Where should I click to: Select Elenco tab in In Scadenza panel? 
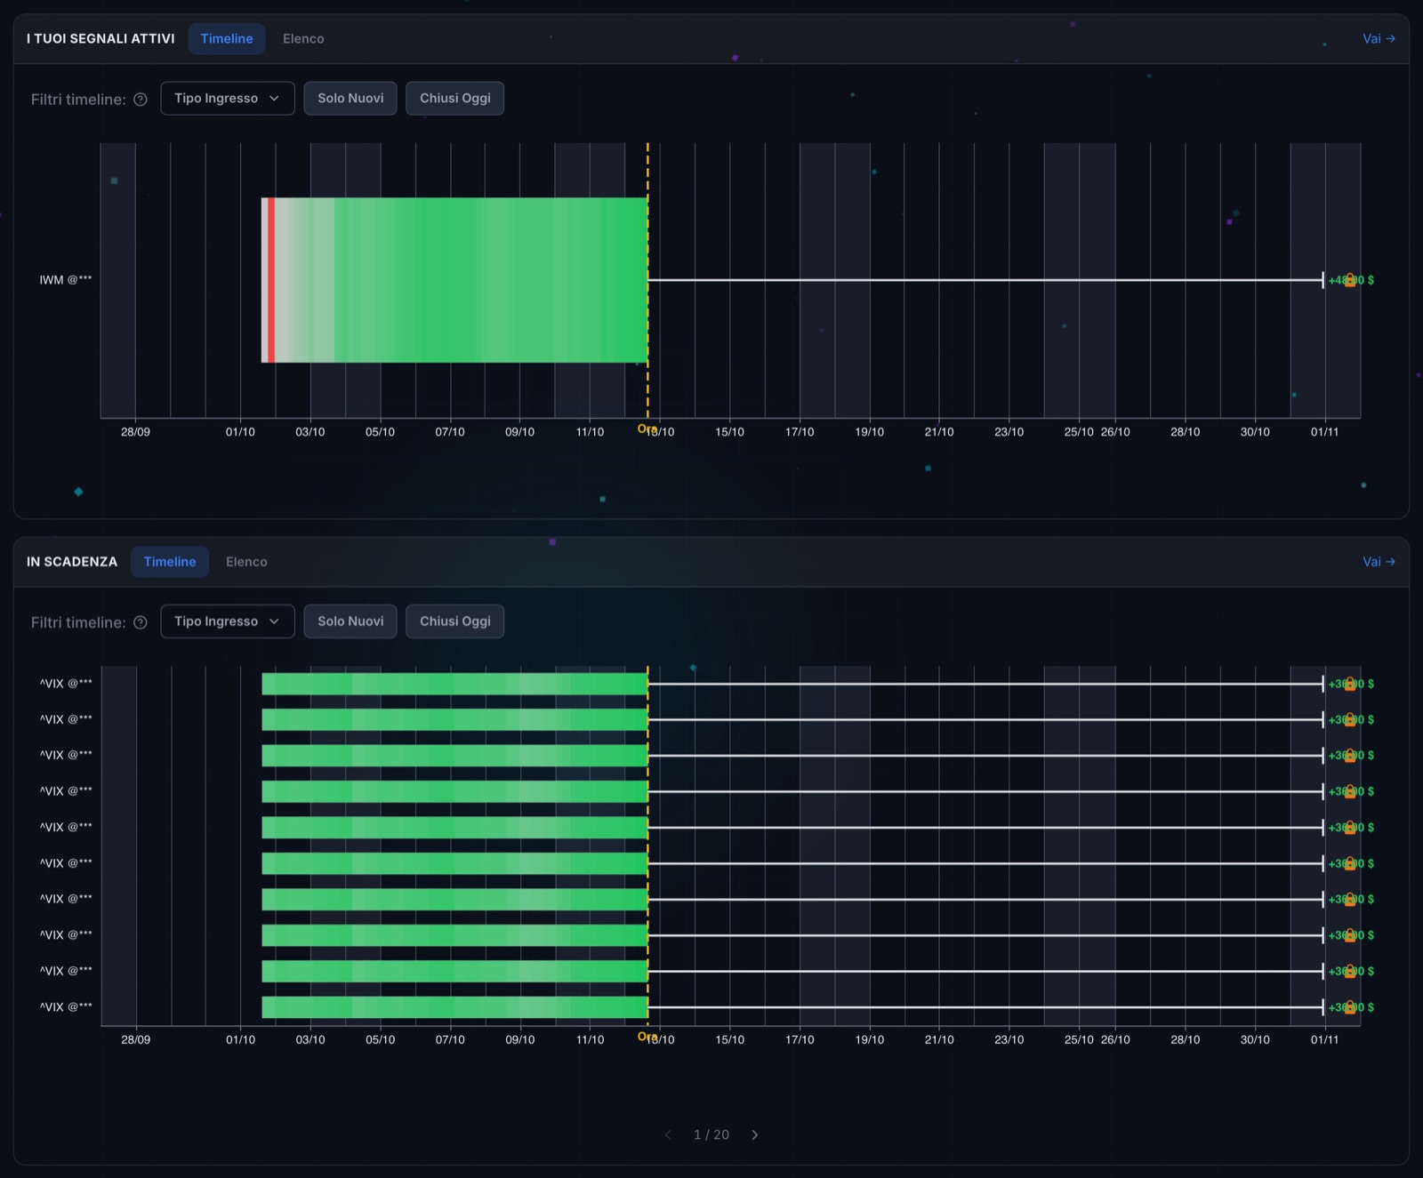(246, 562)
